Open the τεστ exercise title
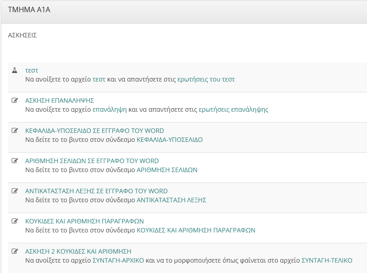 32,70
